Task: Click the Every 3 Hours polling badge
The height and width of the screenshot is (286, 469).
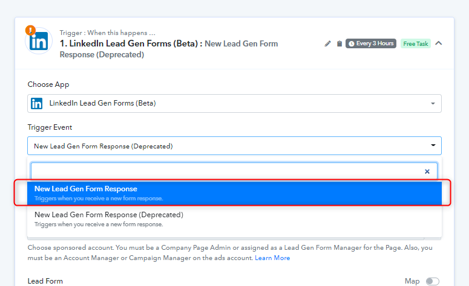Action: (x=371, y=43)
